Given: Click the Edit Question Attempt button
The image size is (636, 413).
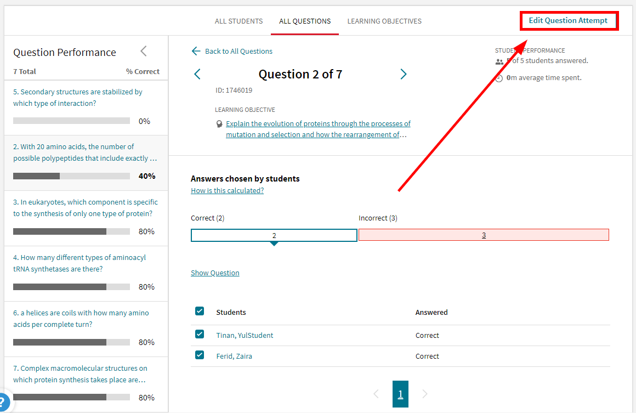Looking at the screenshot, I should pyautogui.click(x=569, y=20).
